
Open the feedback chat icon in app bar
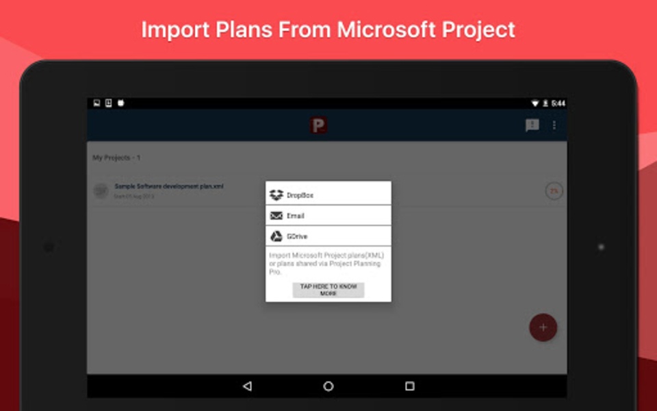click(x=532, y=125)
